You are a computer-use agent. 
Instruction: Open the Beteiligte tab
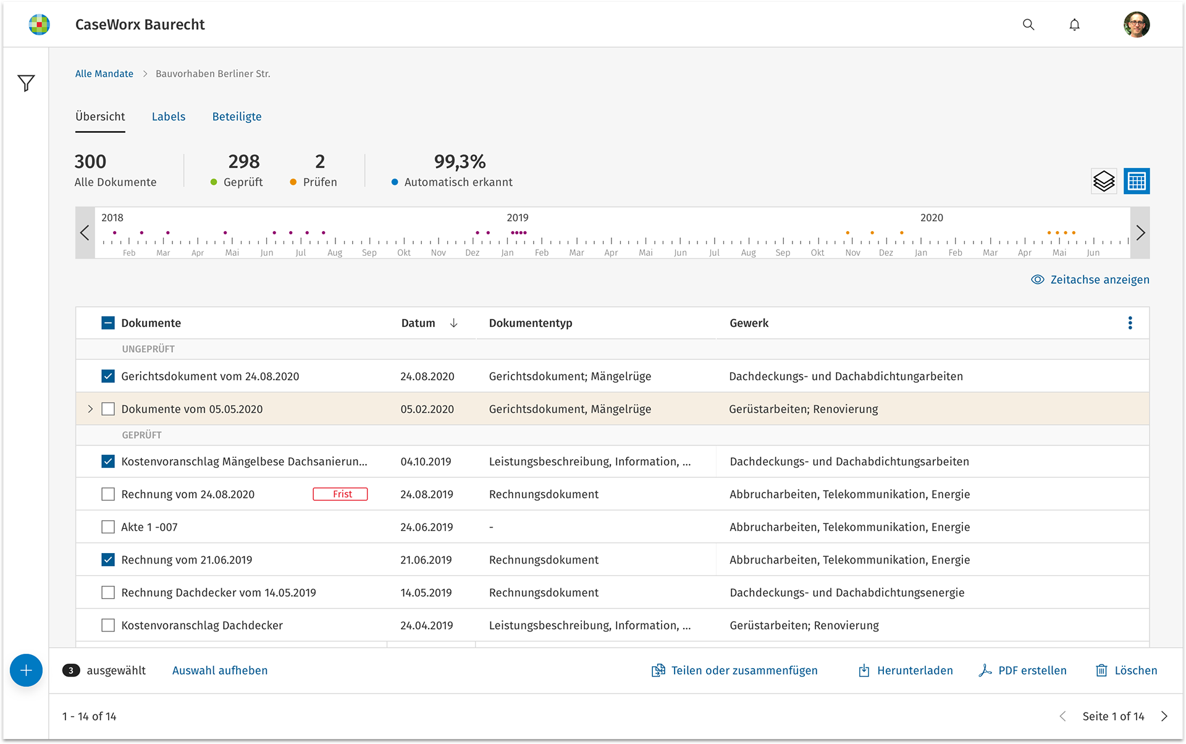[237, 117]
